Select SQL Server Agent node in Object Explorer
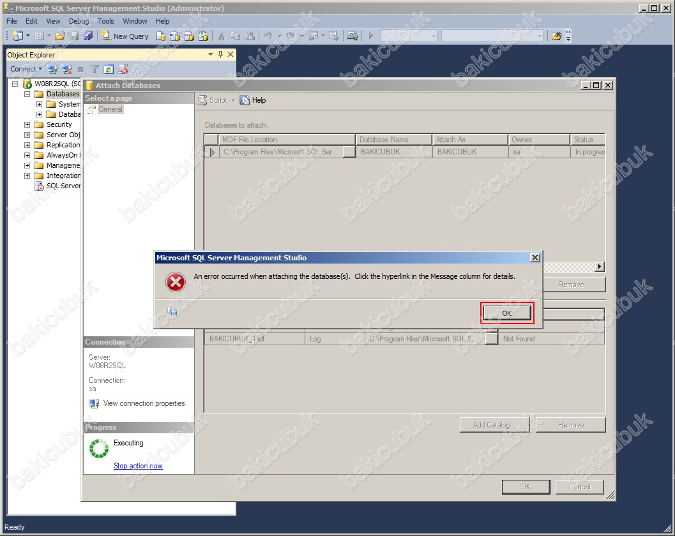 point(63,186)
